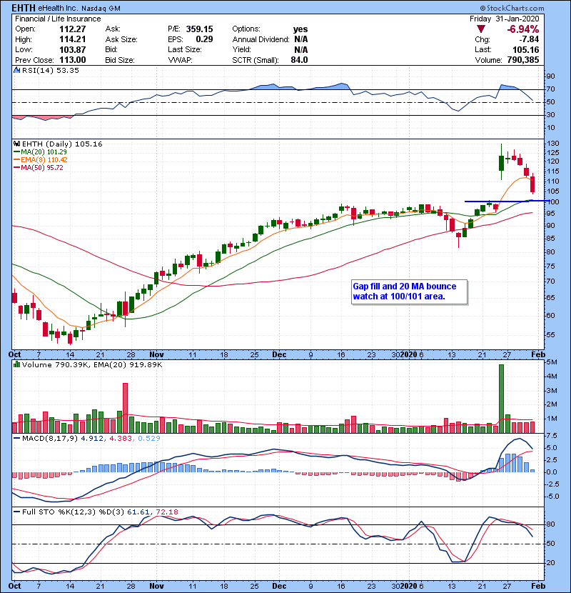
Task: Select the Prev Close value 113.00
Action: tap(73, 60)
